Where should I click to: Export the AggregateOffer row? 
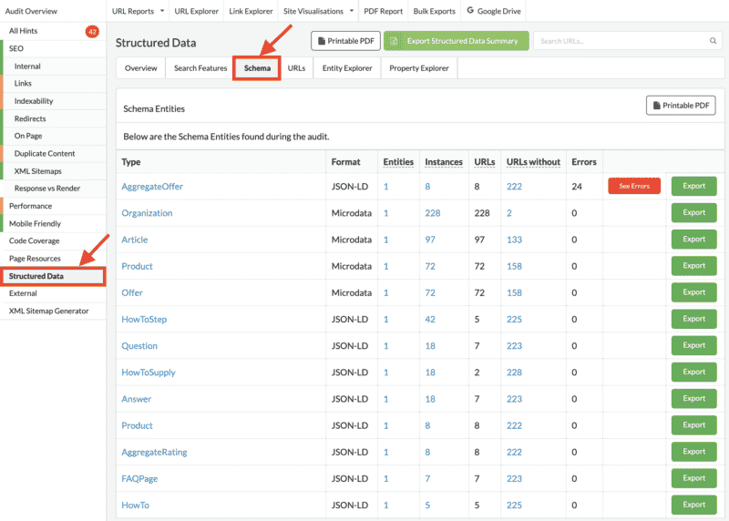tap(693, 186)
